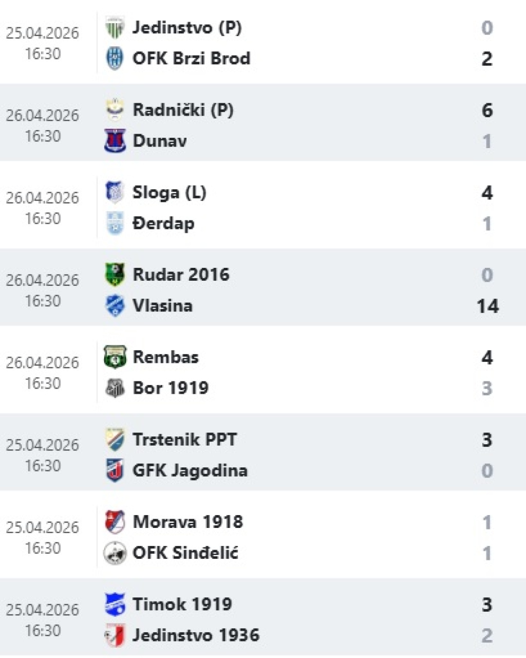
Task: Click the OFK Sinđelić round crest
Action: pos(114,553)
